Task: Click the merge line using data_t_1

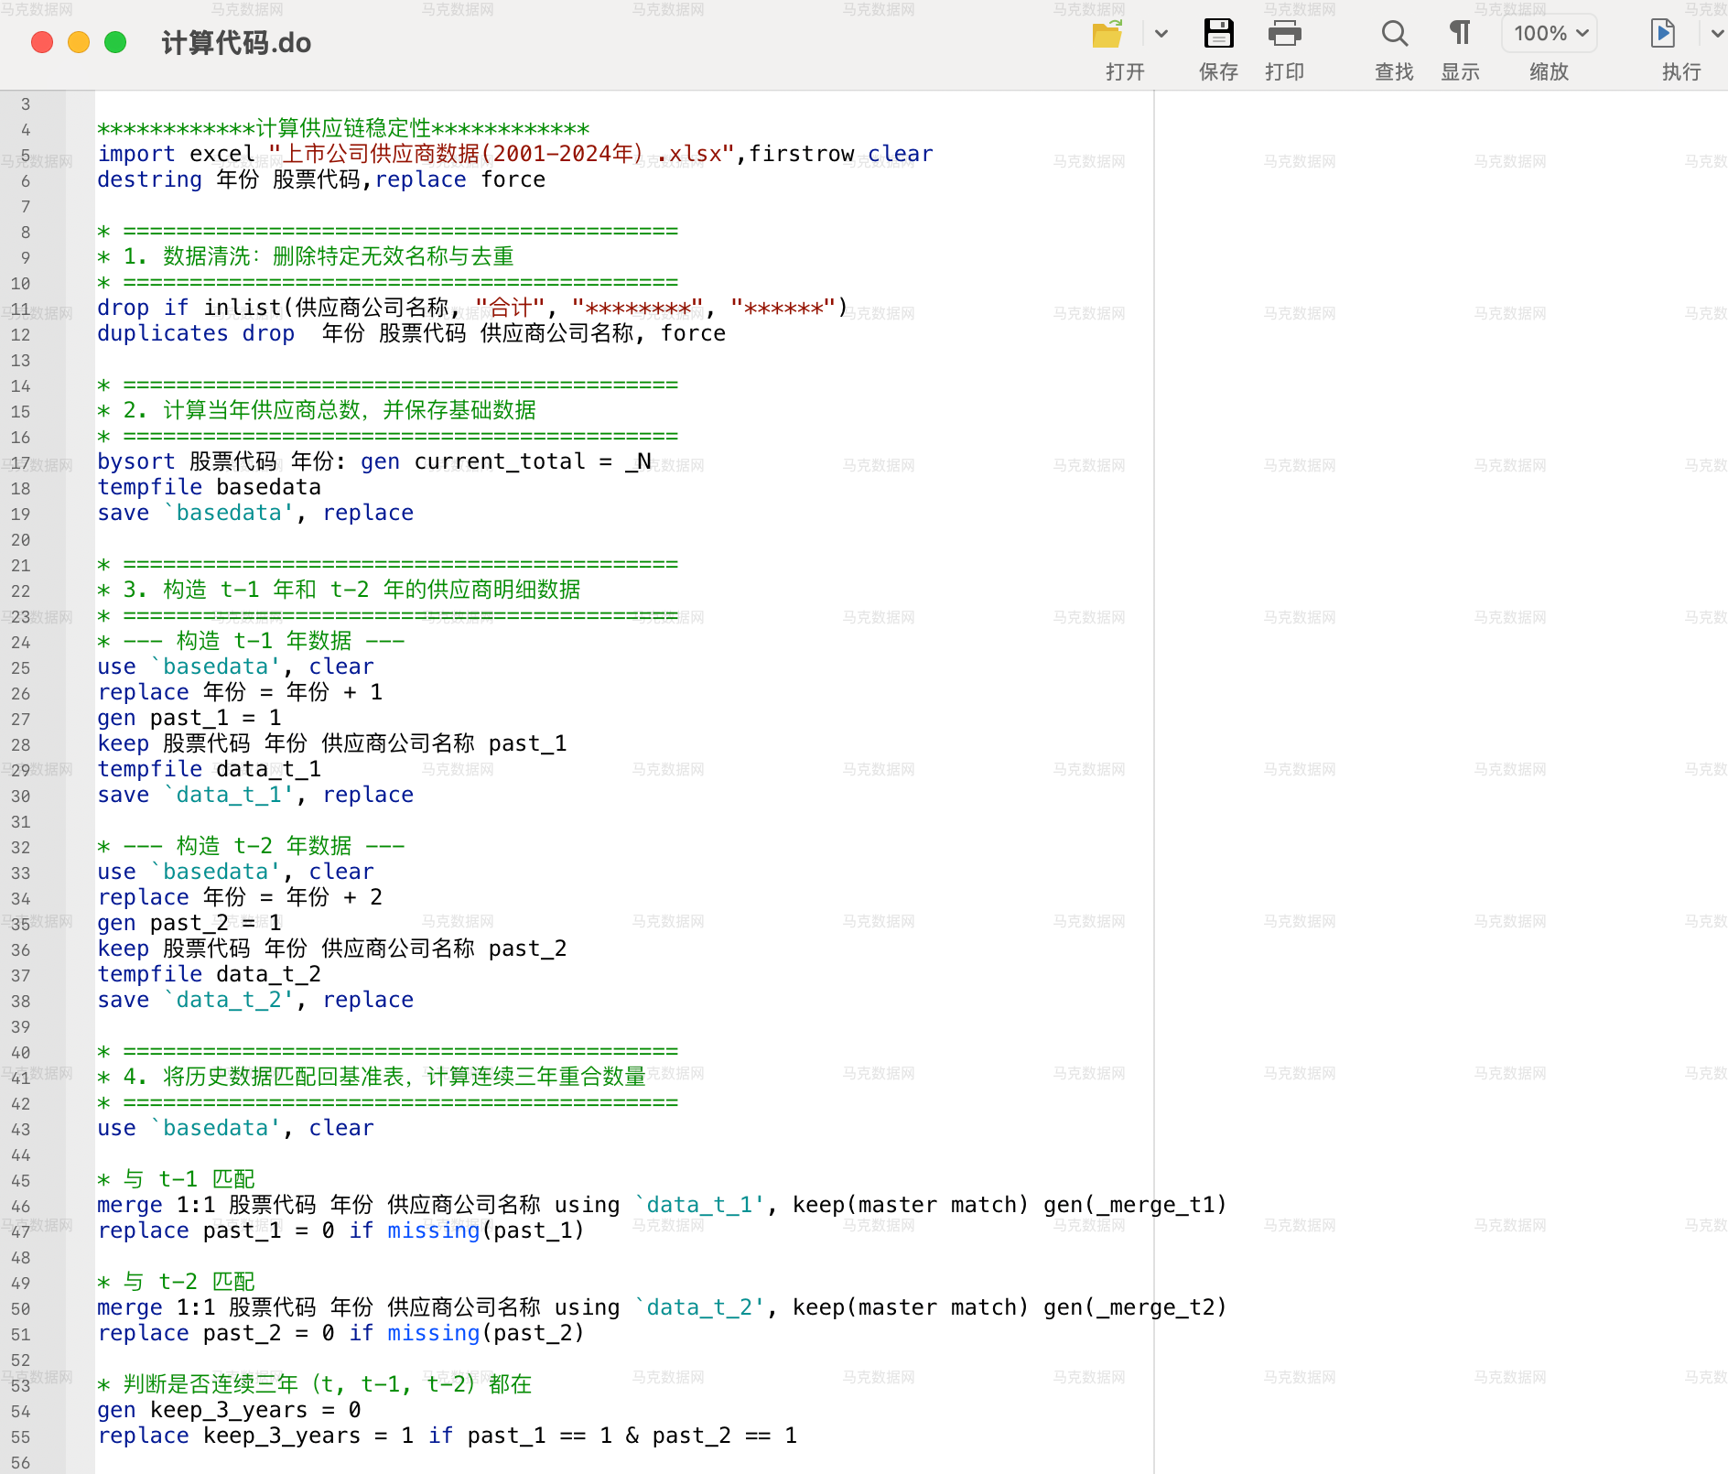Action: pyautogui.click(x=661, y=1205)
